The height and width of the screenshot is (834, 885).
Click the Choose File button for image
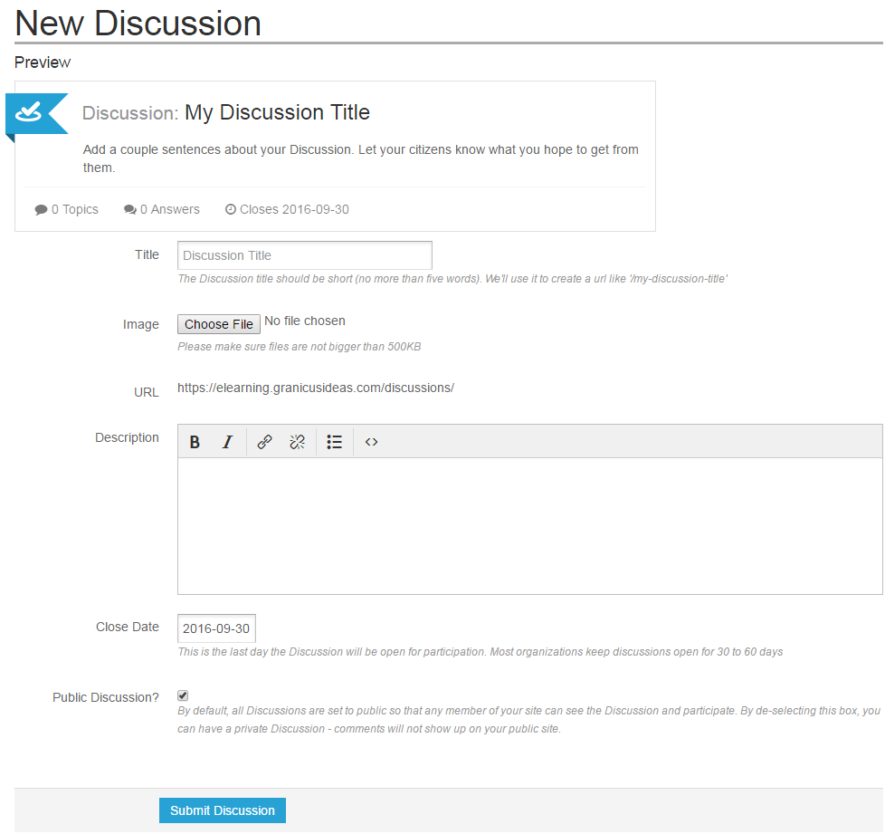coord(218,324)
